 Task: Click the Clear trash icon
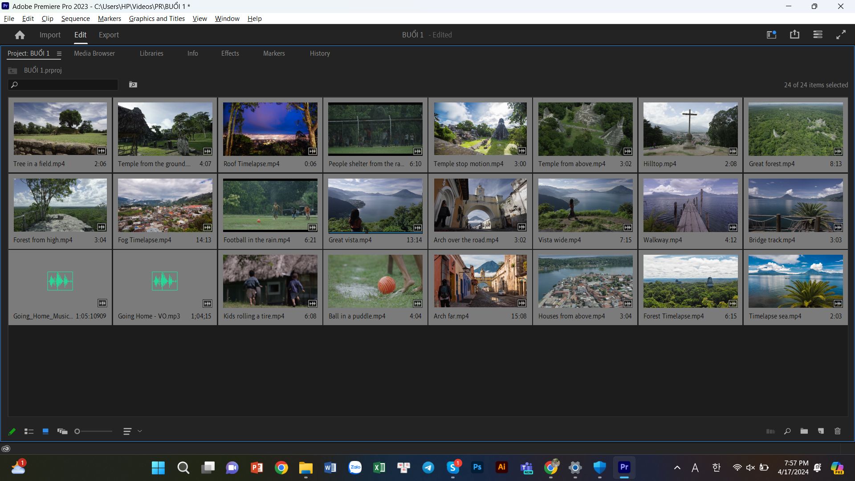point(838,431)
